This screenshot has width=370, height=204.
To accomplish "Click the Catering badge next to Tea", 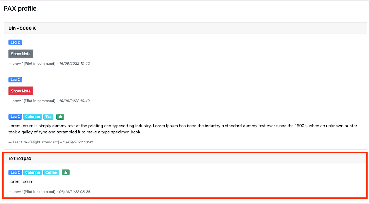I will (33, 117).
